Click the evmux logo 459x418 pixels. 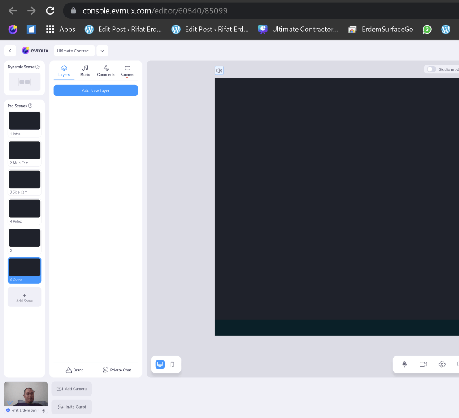tap(35, 51)
